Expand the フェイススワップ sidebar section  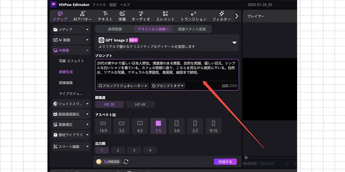(71, 104)
